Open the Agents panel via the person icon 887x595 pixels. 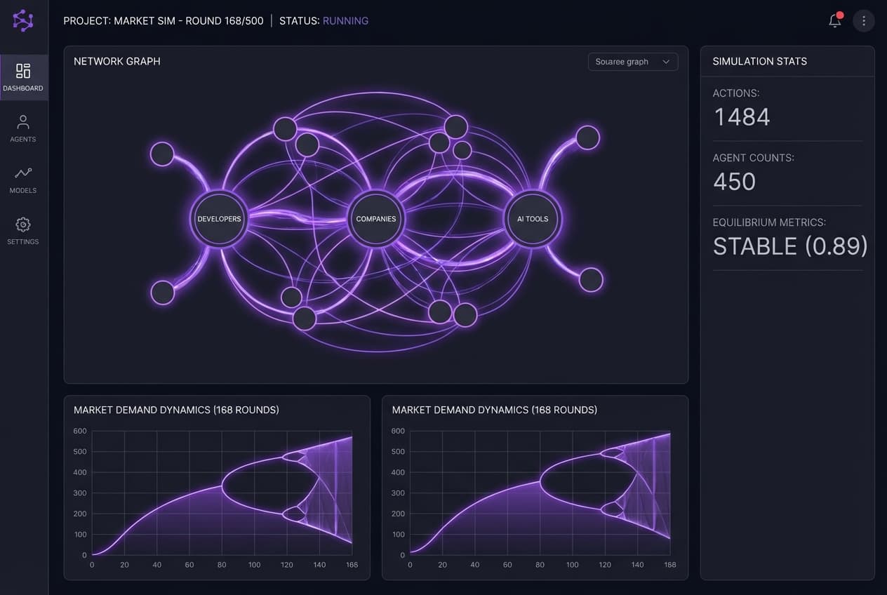pos(23,122)
